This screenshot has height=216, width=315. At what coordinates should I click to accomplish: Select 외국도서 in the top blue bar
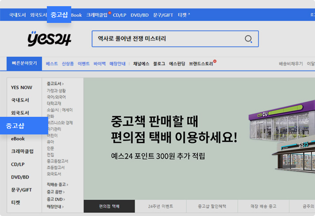38,15
